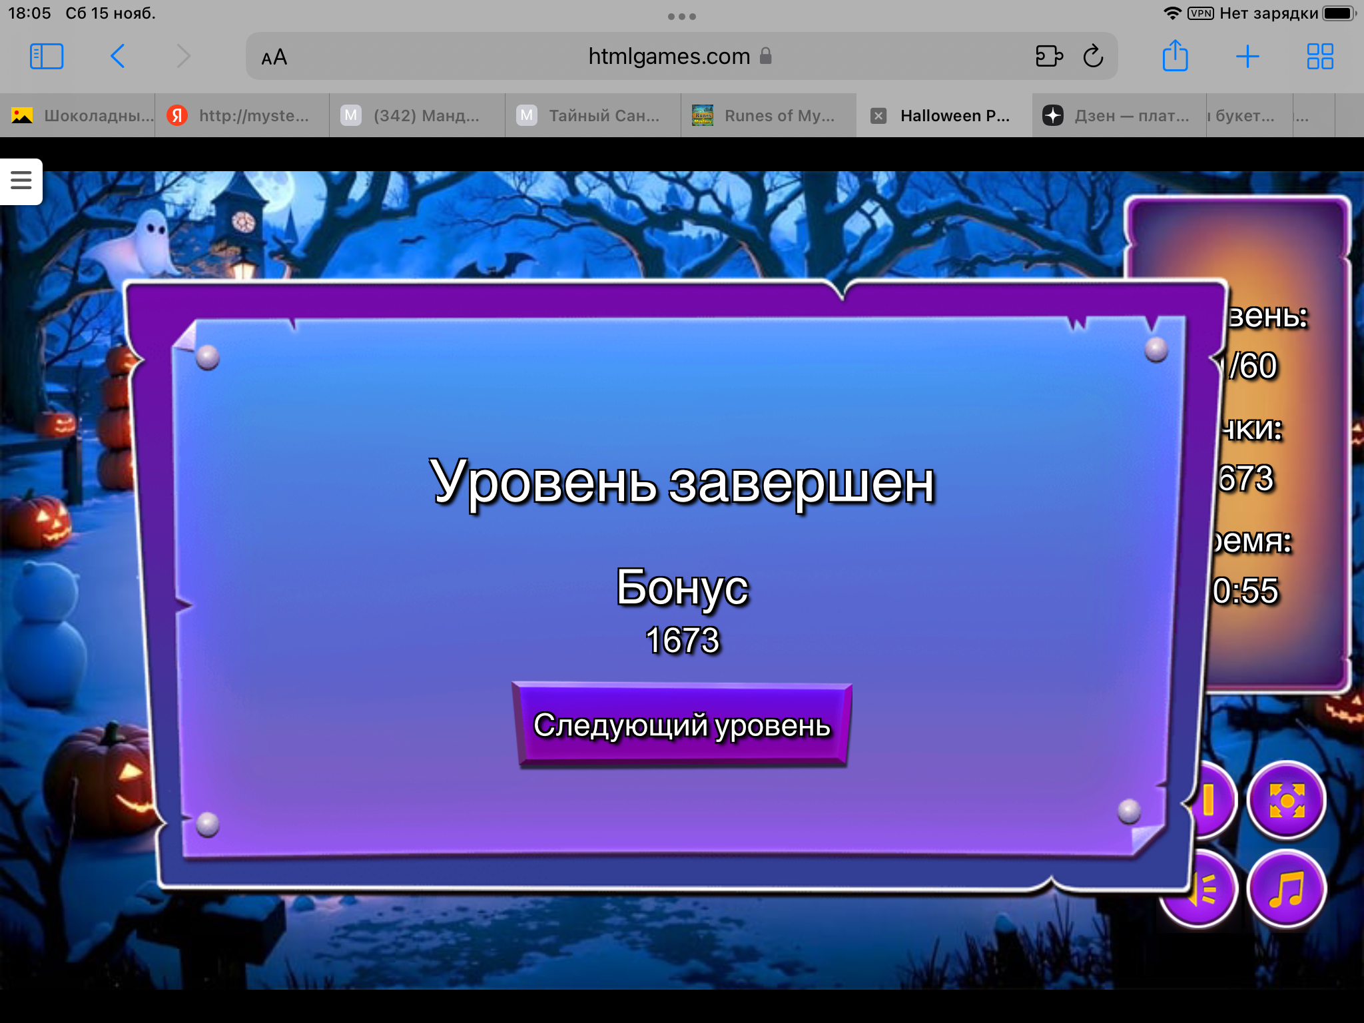Open a new tab with plus
This screenshot has height=1023, width=1364.
[x=1247, y=57]
